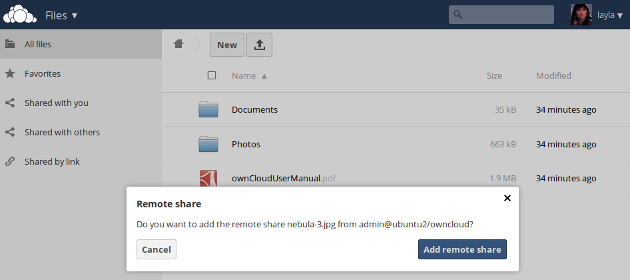Viewport: 630px width, 280px height.
Task: Open the Documents folder icon
Action: click(208, 109)
